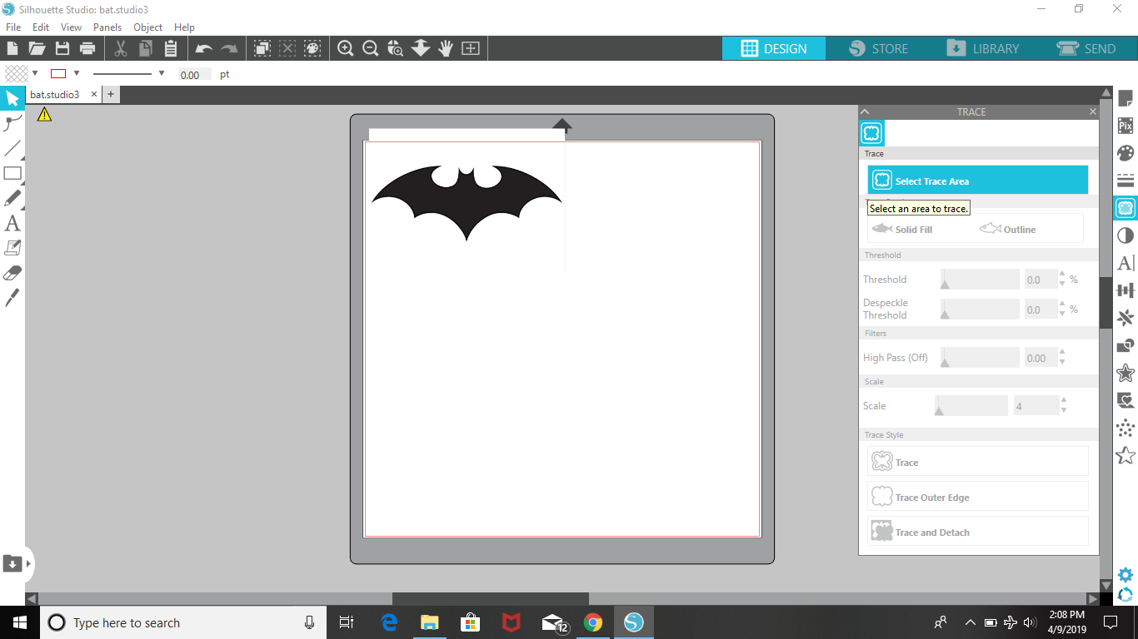Click the Select Trace Area button
1138x639 pixels.
click(978, 181)
